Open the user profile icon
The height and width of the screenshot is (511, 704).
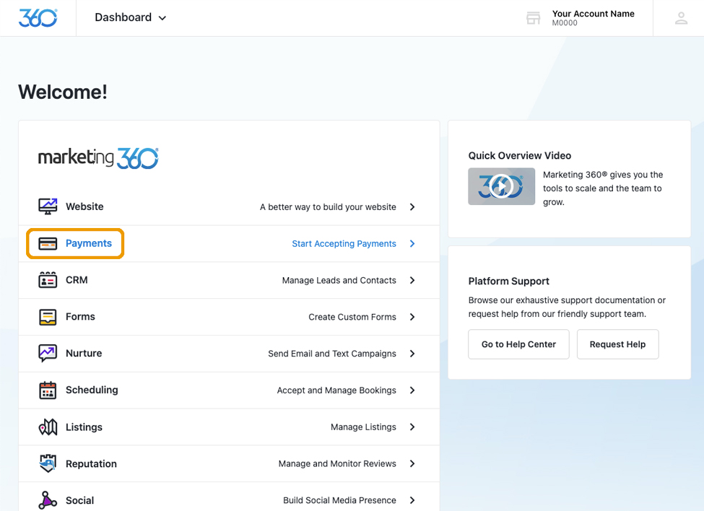pyautogui.click(x=681, y=18)
